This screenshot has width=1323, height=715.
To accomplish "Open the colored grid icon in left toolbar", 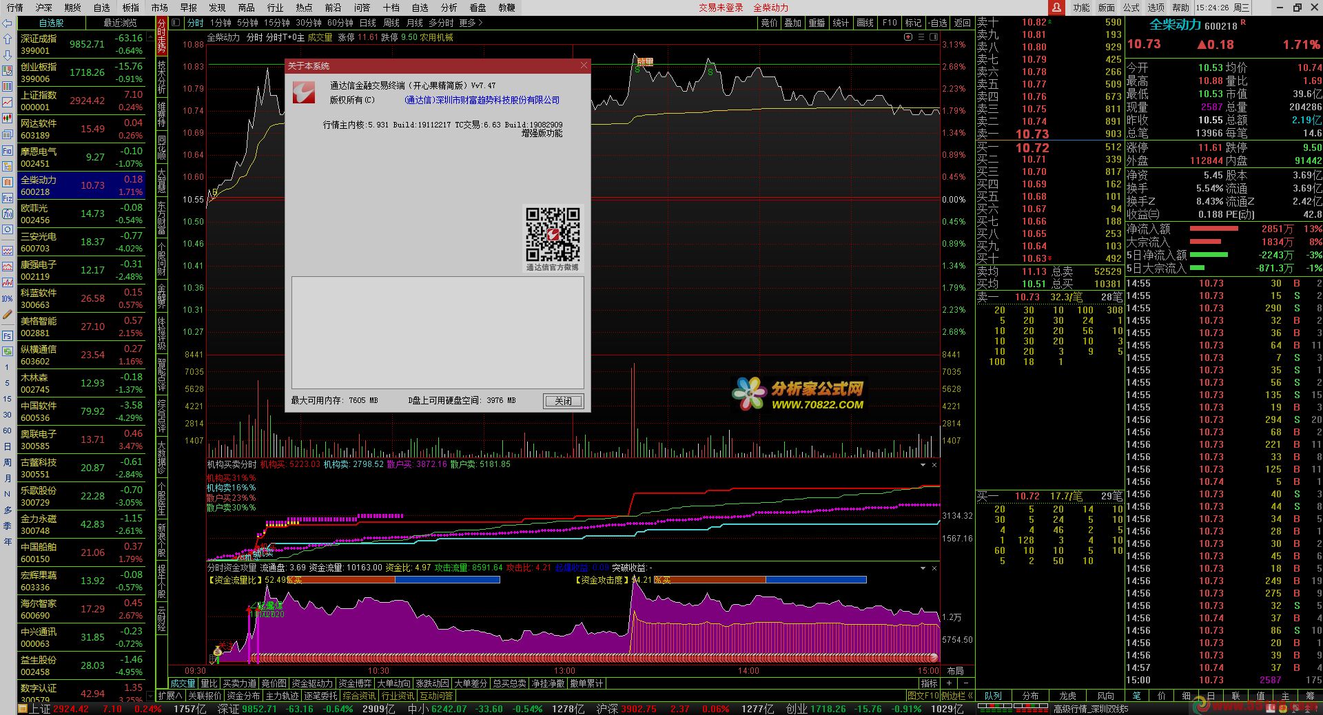I will [7, 86].
